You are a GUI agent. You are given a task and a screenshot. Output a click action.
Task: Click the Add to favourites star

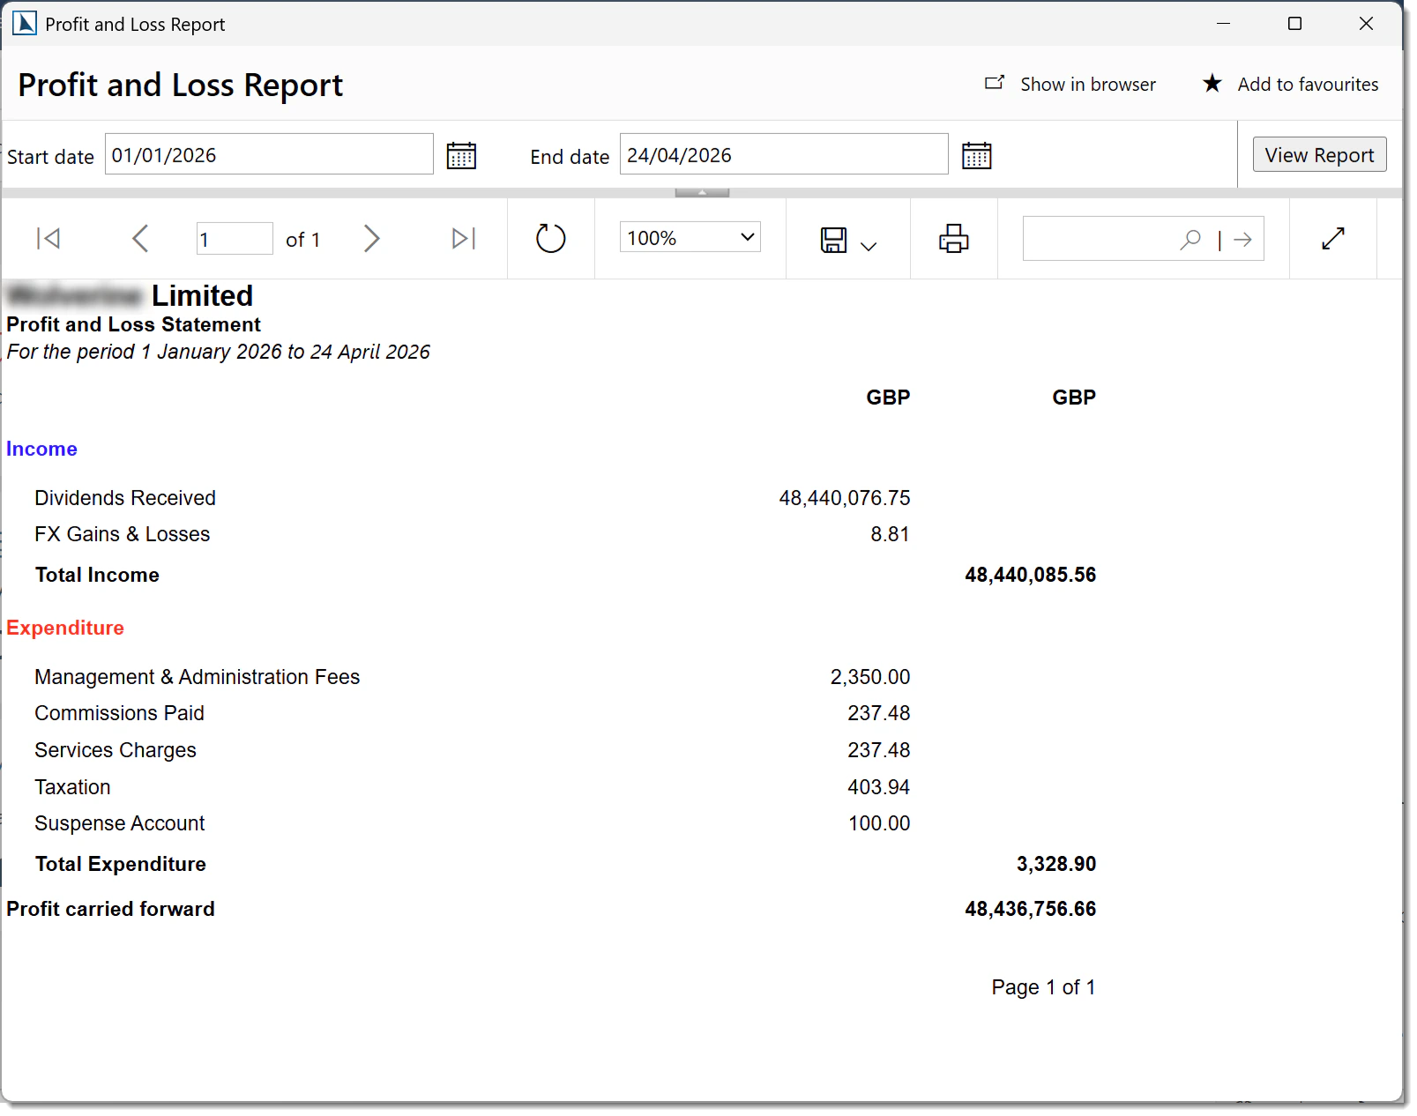tap(1212, 84)
